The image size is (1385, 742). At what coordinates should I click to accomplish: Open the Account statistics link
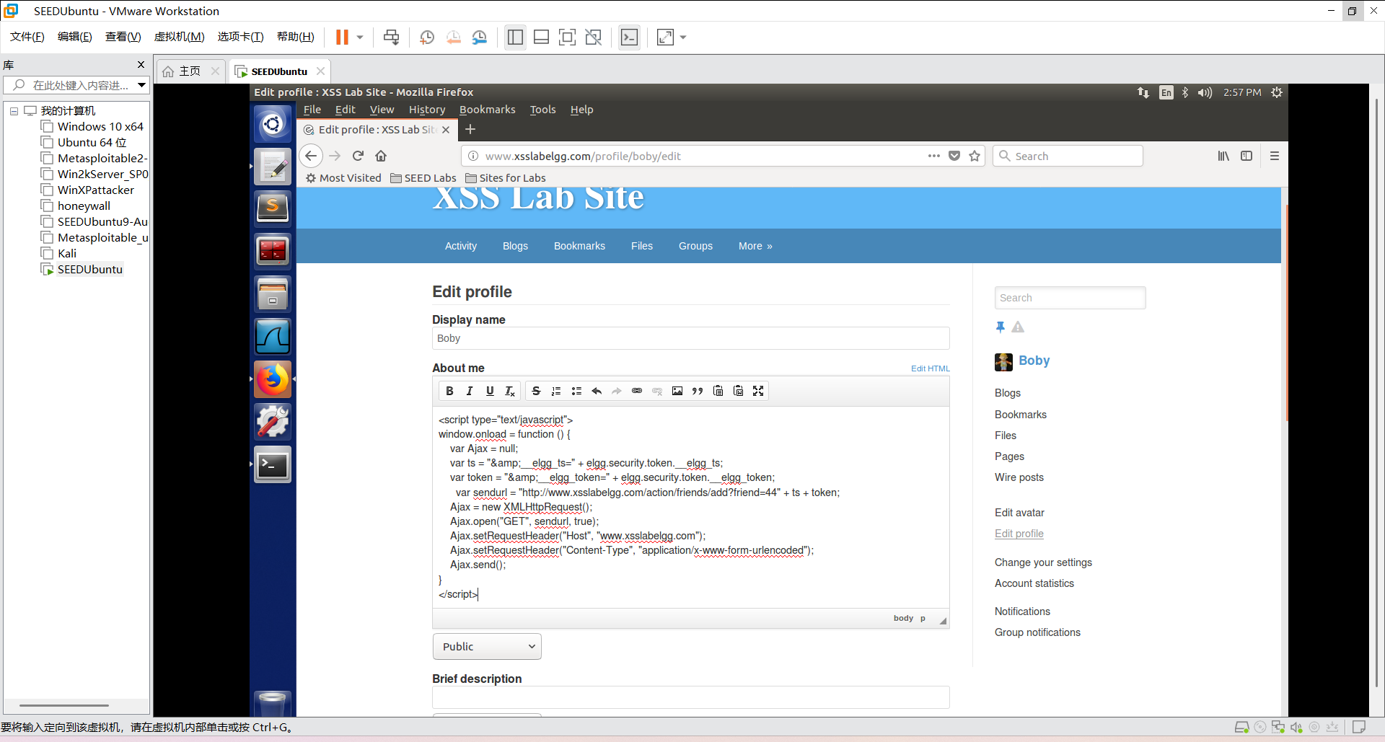click(1034, 583)
